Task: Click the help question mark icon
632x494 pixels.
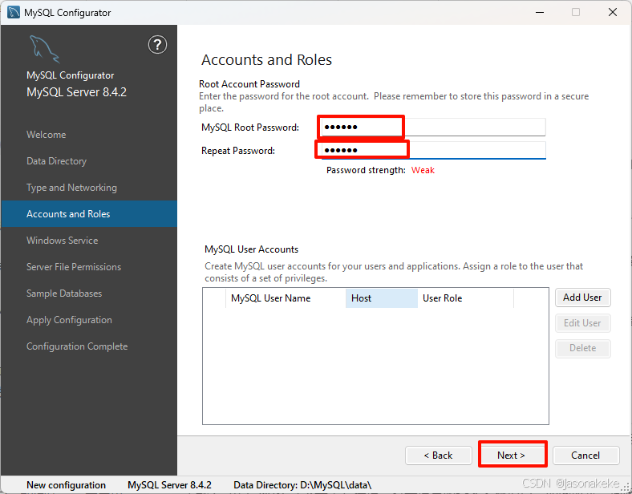Action: [158, 45]
